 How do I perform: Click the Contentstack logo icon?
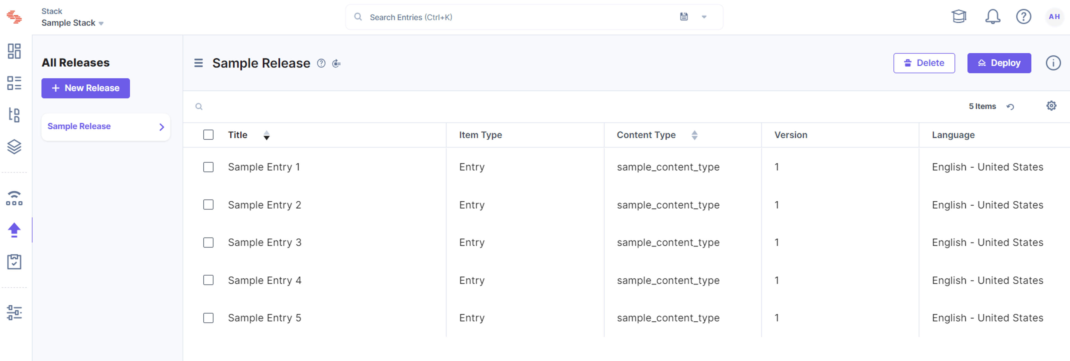(14, 17)
